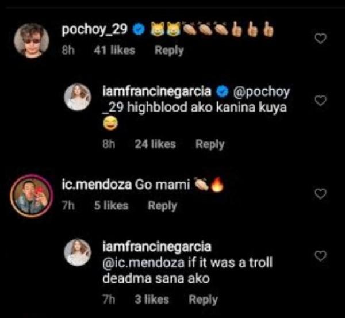Open the ic.mendoza username link

click(95, 185)
